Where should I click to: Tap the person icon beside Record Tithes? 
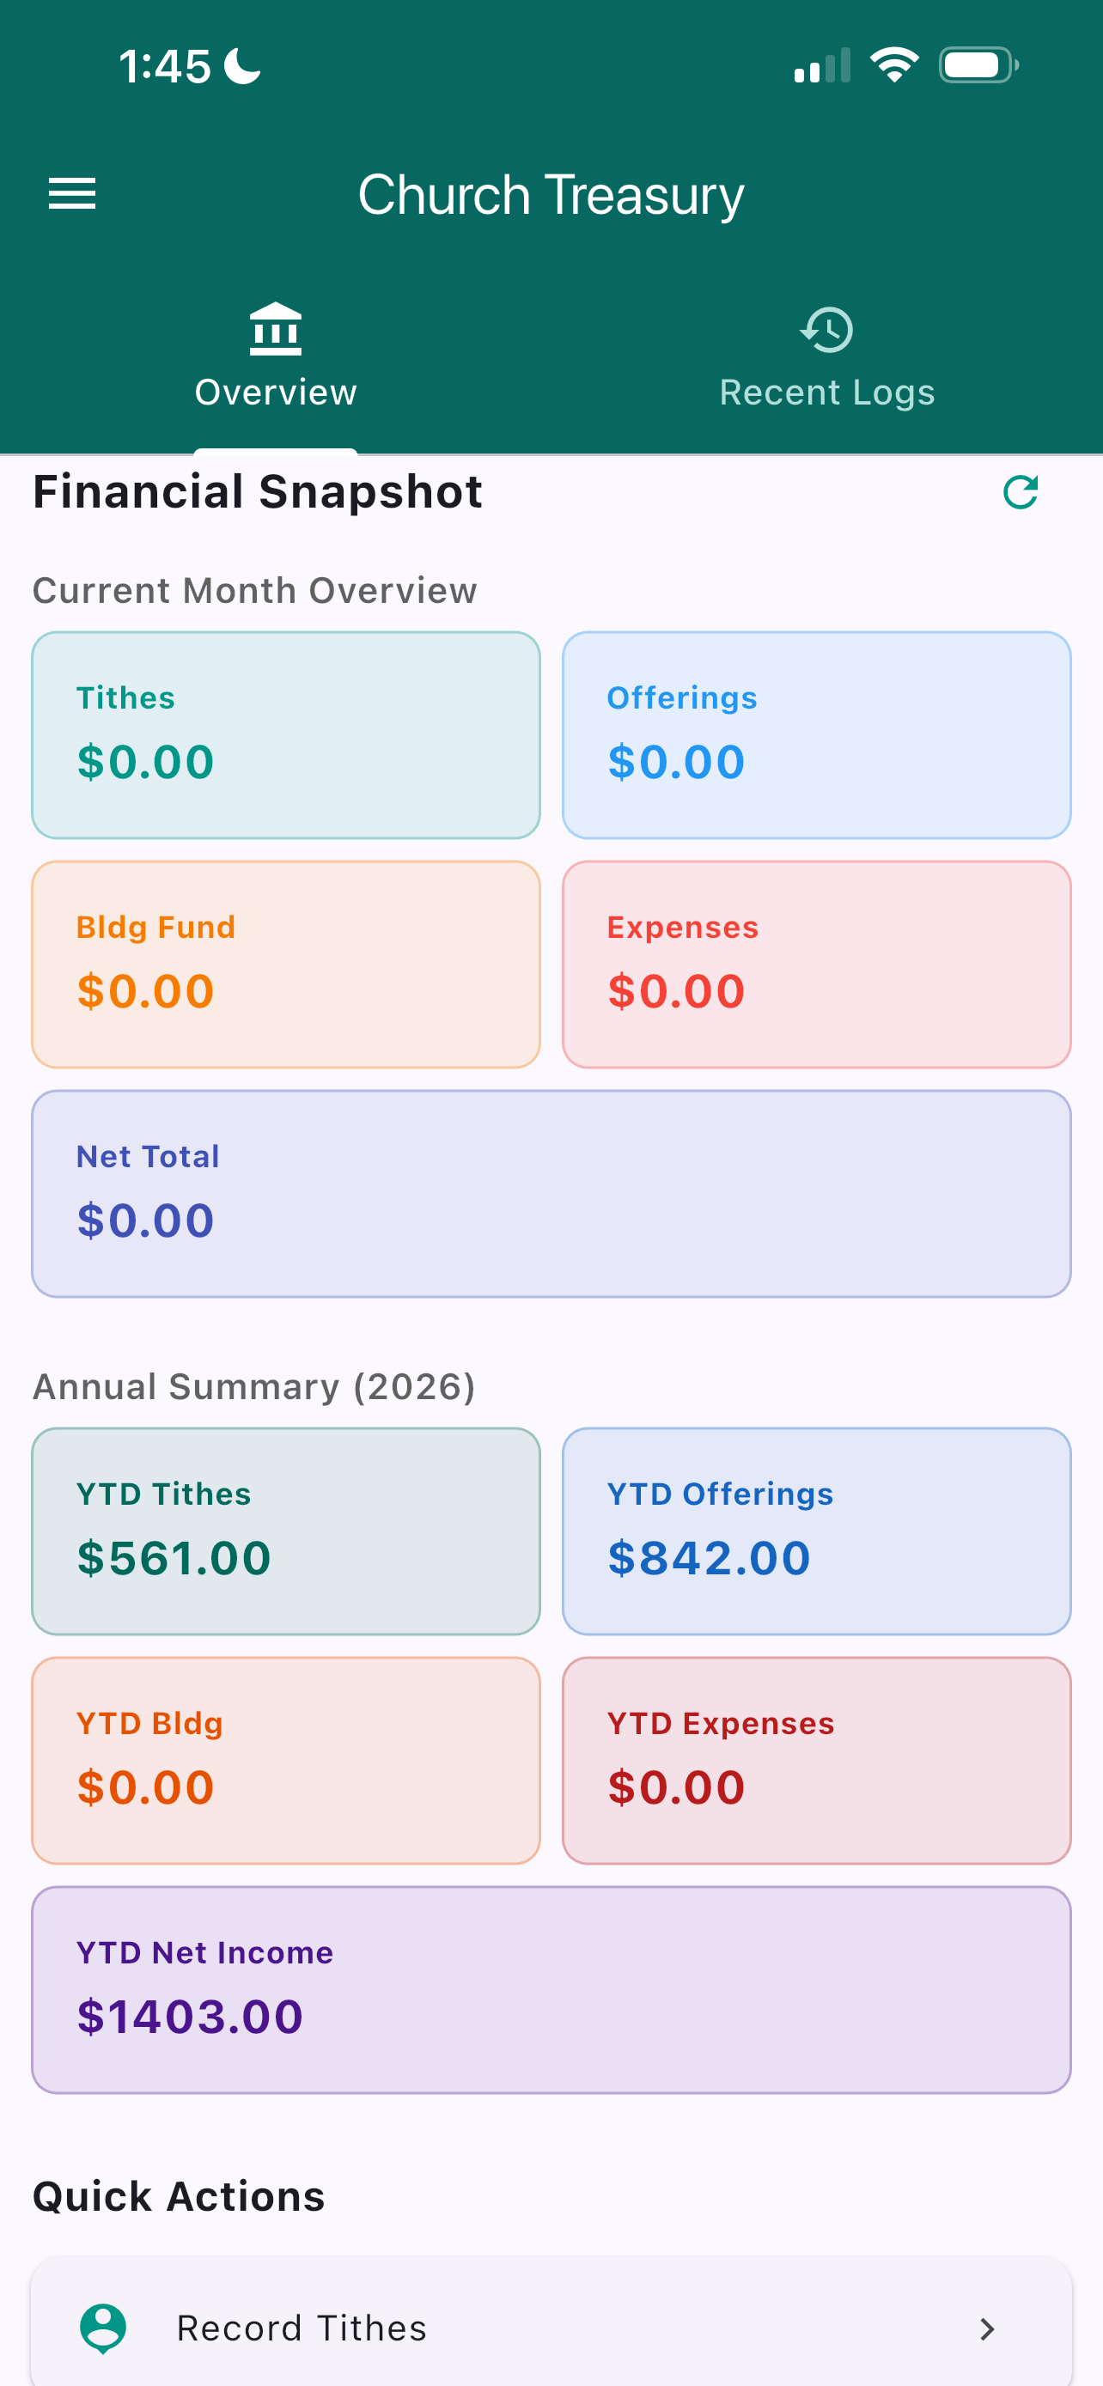tap(103, 2328)
